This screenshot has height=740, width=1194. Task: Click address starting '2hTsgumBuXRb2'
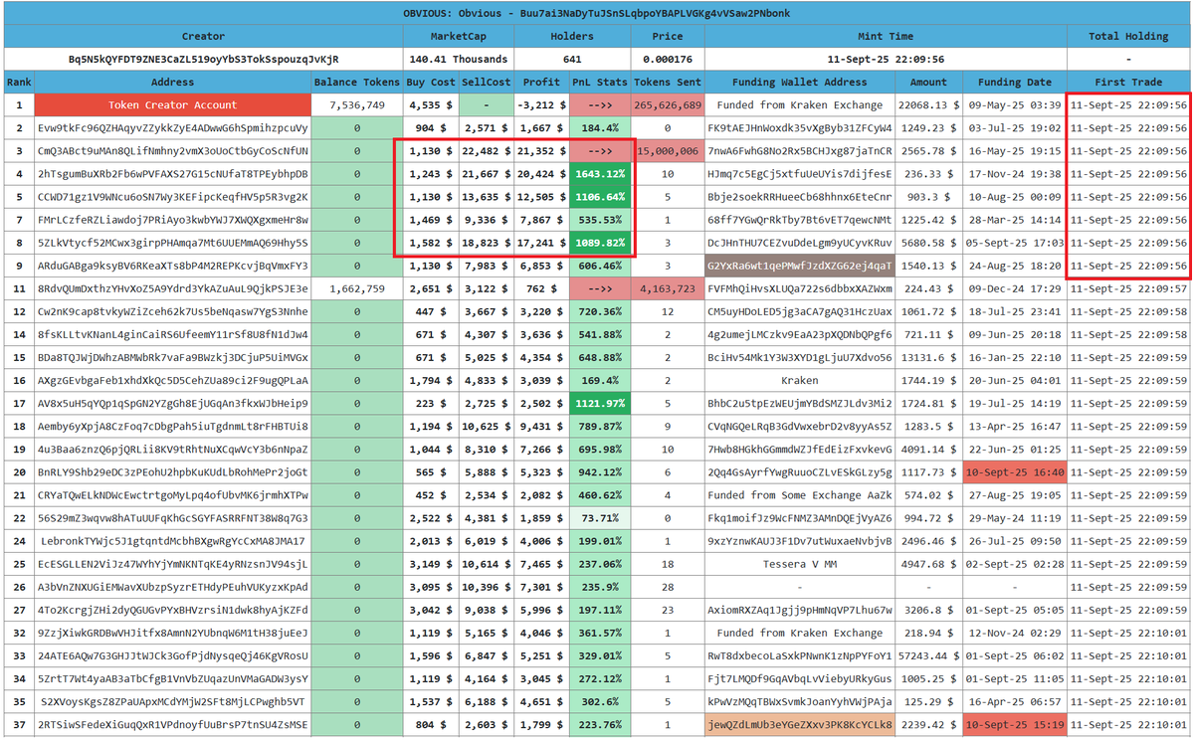click(x=172, y=174)
